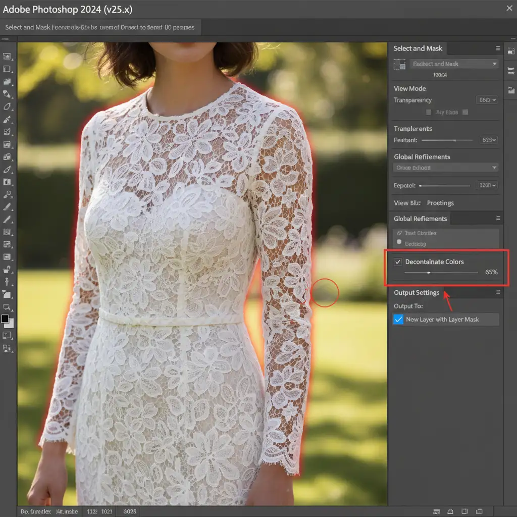Toggle the left checkbox under Transparency
Viewport: 517px width, 517px height.
point(429,112)
